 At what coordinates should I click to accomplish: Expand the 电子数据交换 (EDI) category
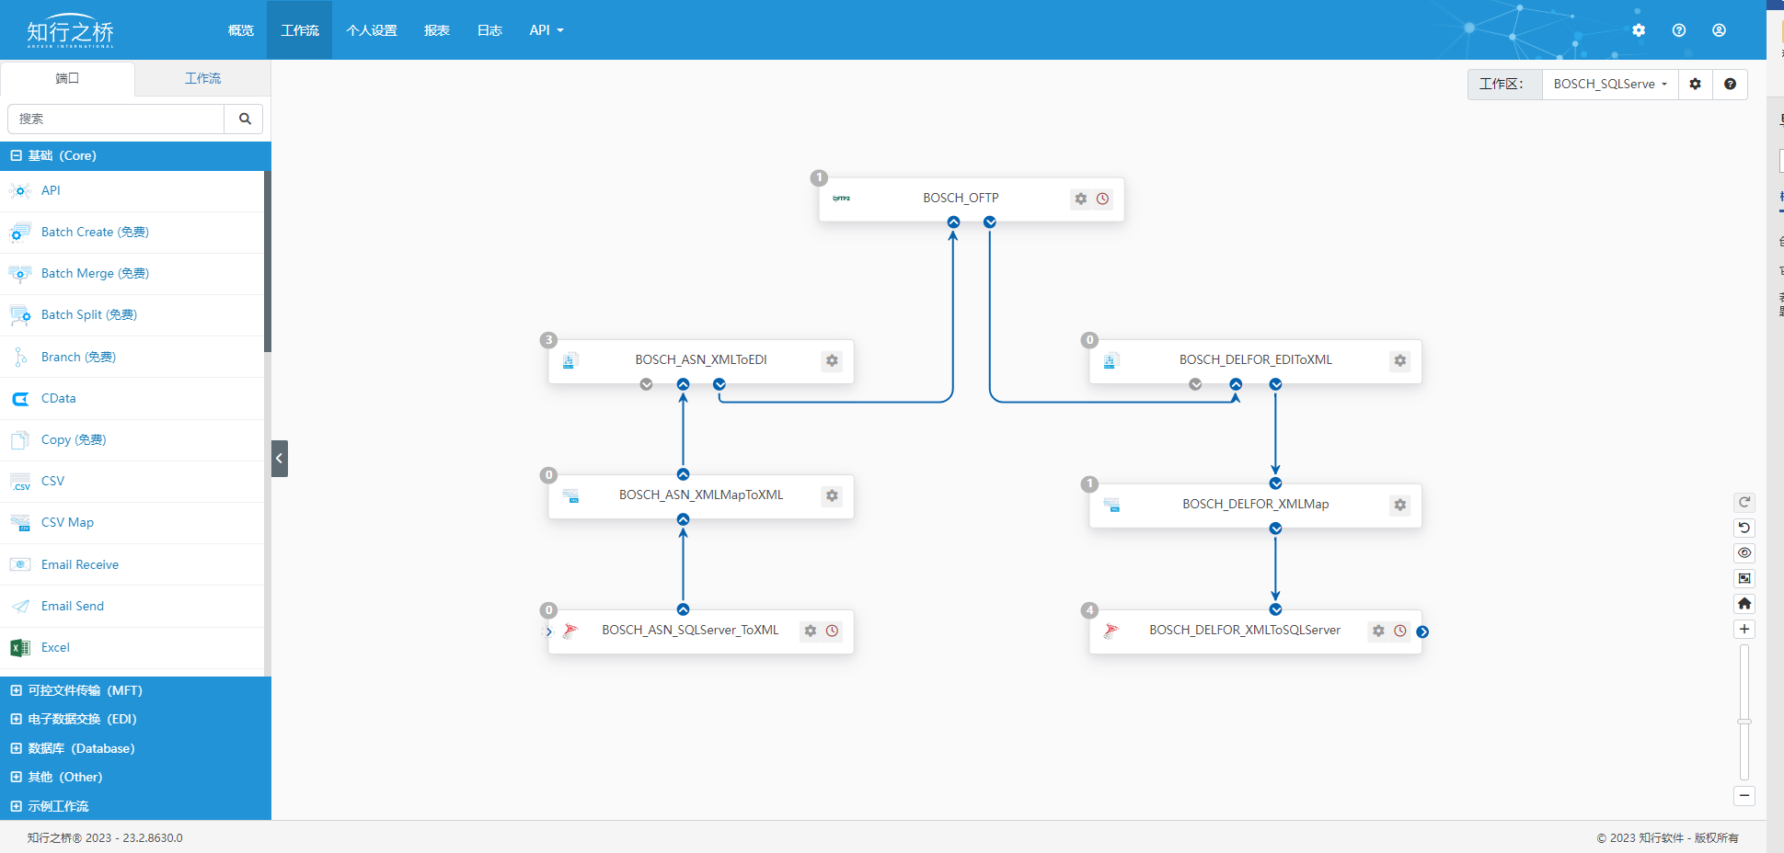coord(82,719)
